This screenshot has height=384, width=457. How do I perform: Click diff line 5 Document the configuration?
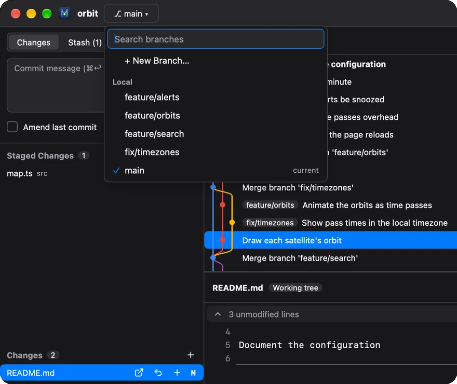coord(310,345)
